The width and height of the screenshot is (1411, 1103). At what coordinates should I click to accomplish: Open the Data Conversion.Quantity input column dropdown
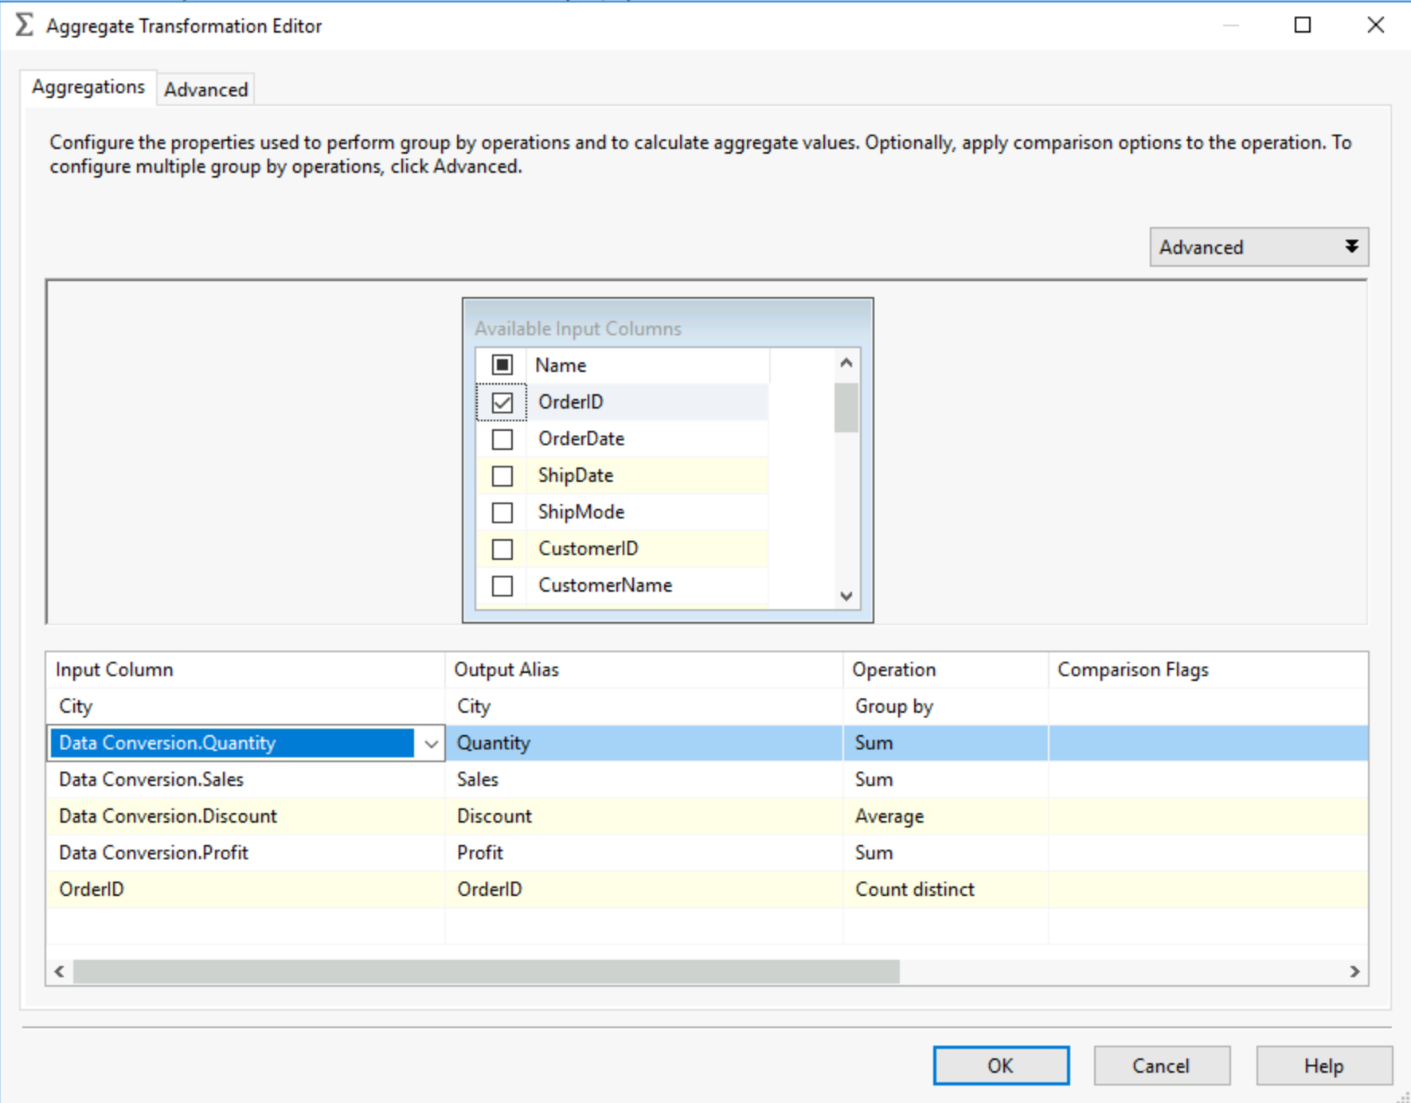tap(431, 744)
